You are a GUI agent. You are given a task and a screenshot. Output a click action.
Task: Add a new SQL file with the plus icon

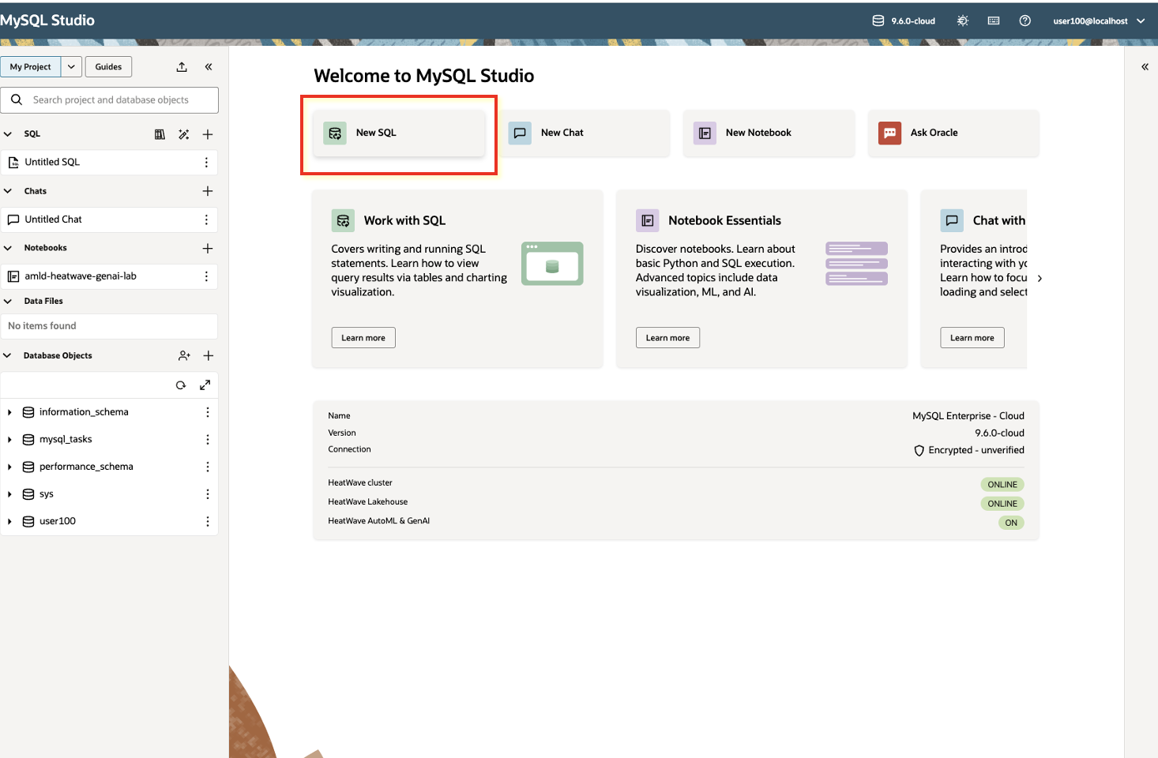click(x=208, y=134)
